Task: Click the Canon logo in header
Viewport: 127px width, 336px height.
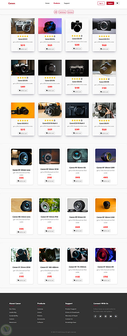Action: click(11, 3)
